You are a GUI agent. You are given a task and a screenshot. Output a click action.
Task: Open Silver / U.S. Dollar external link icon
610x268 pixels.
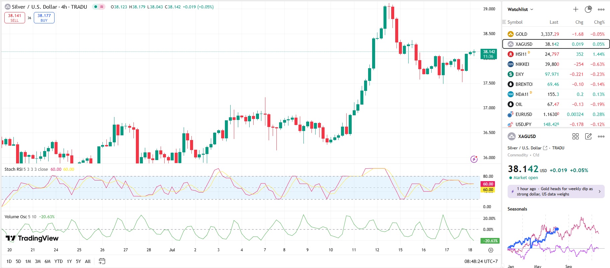[x=545, y=148]
